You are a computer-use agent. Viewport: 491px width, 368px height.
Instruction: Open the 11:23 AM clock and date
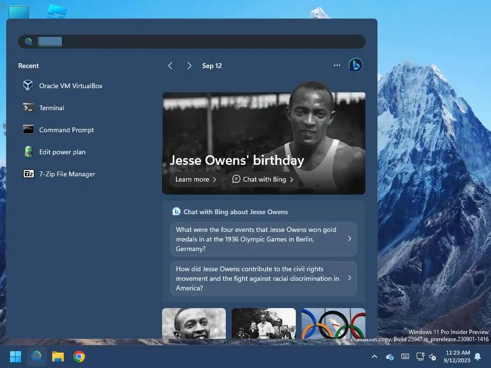pos(457,356)
